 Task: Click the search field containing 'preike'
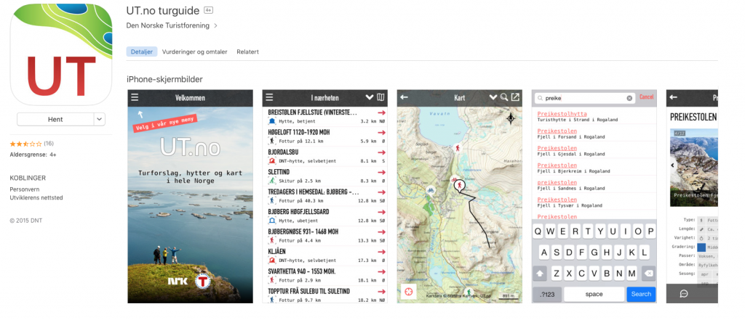click(x=585, y=98)
